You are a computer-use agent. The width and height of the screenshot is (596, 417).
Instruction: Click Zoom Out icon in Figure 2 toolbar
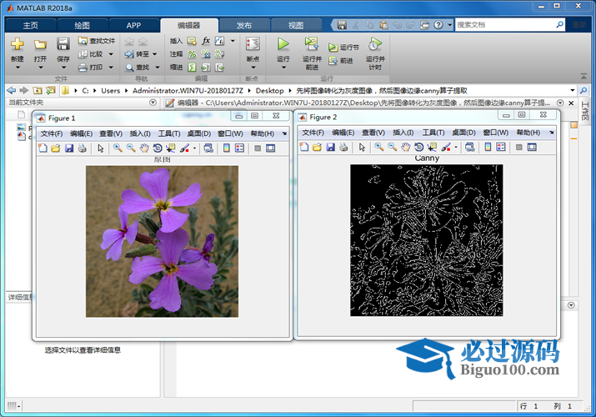(392, 148)
